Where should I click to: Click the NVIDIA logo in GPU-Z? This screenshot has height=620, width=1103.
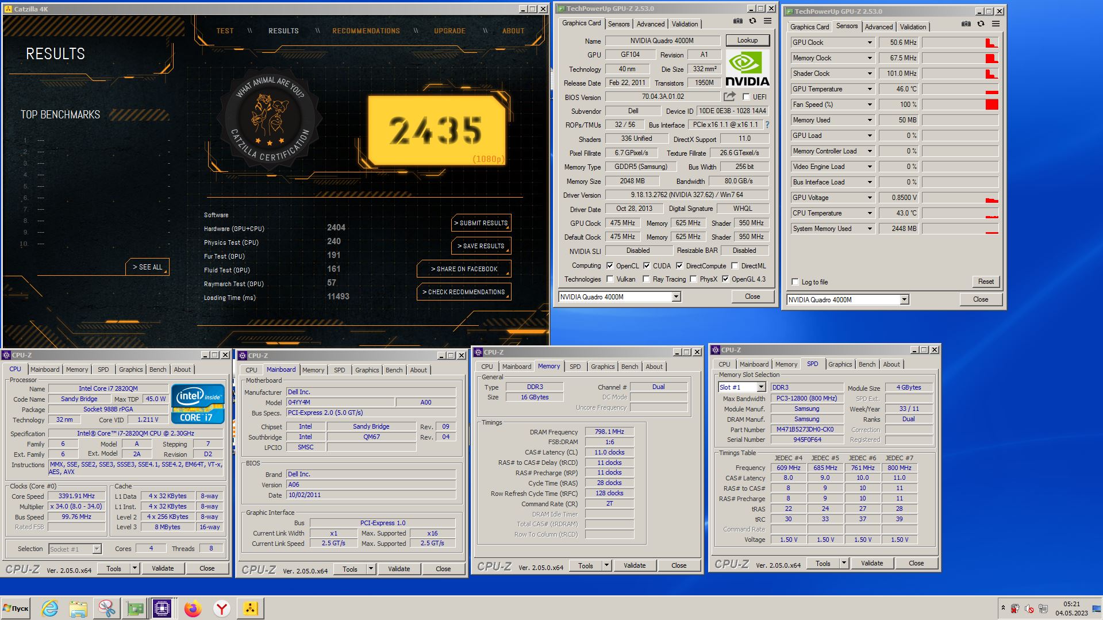[747, 68]
